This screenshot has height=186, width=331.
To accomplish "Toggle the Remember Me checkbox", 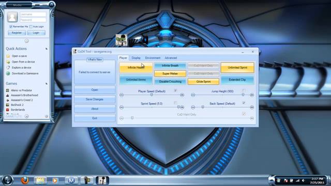I will [x=11, y=26].
